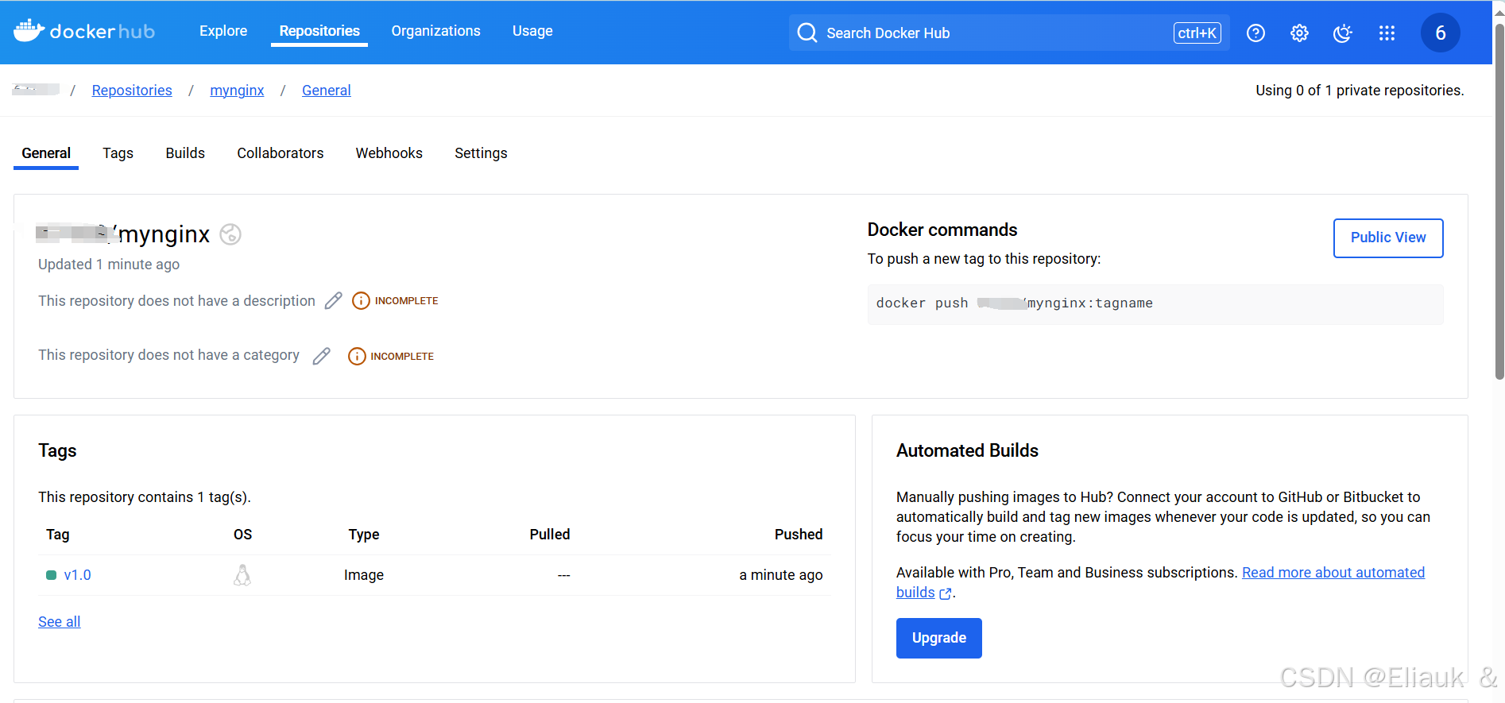Switch to the Tags tab
The height and width of the screenshot is (703, 1505).
(118, 153)
